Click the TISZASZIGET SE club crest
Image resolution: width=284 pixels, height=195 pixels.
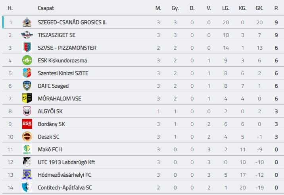click(x=27, y=35)
